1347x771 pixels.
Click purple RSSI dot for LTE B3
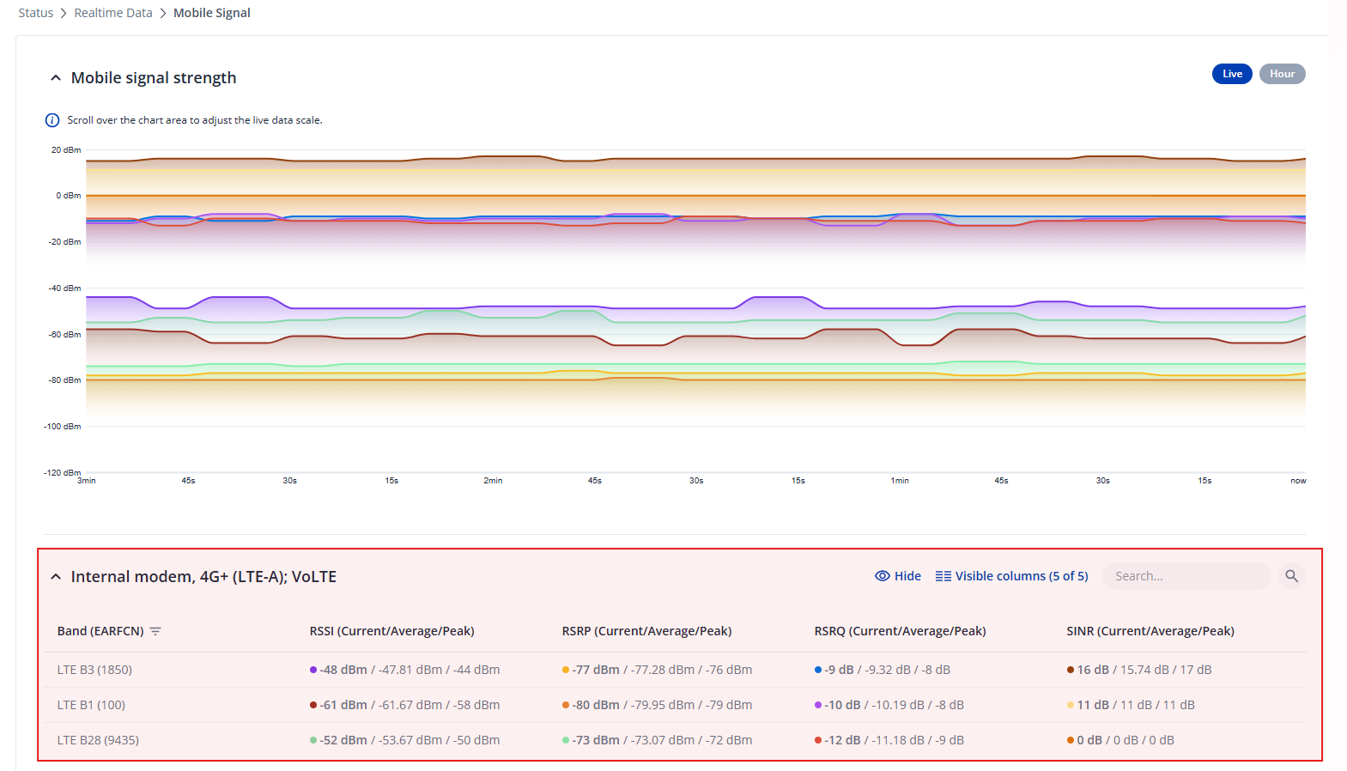pyautogui.click(x=313, y=670)
